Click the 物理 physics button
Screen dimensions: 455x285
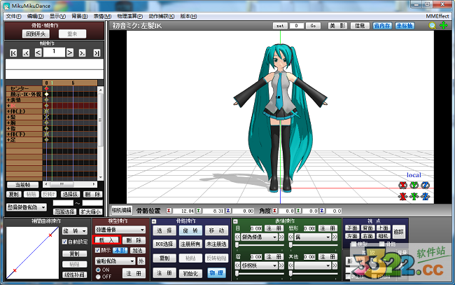coord(216,273)
